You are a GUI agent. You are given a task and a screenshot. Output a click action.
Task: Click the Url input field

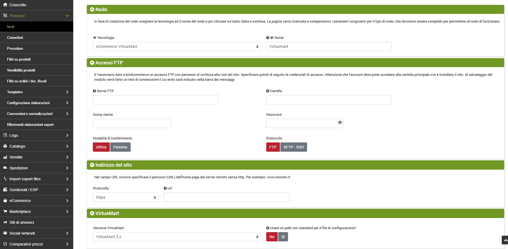click(226, 197)
